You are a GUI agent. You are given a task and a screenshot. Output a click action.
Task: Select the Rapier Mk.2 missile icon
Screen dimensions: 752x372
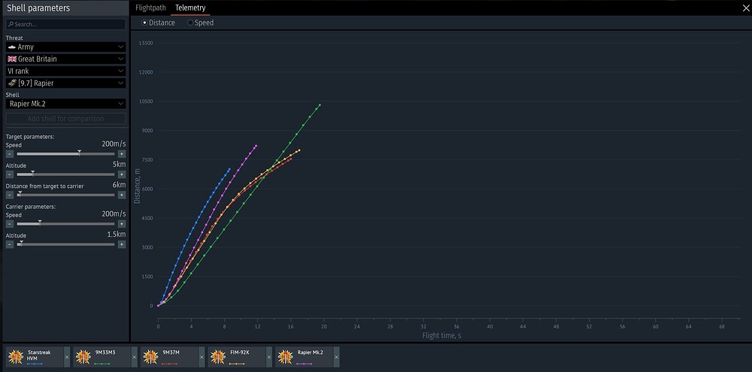click(285, 357)
